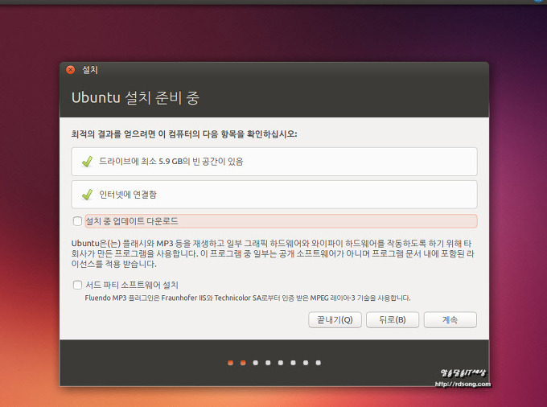Click the green checkmark beside 인터넷에 연결함

click(87, 195)
